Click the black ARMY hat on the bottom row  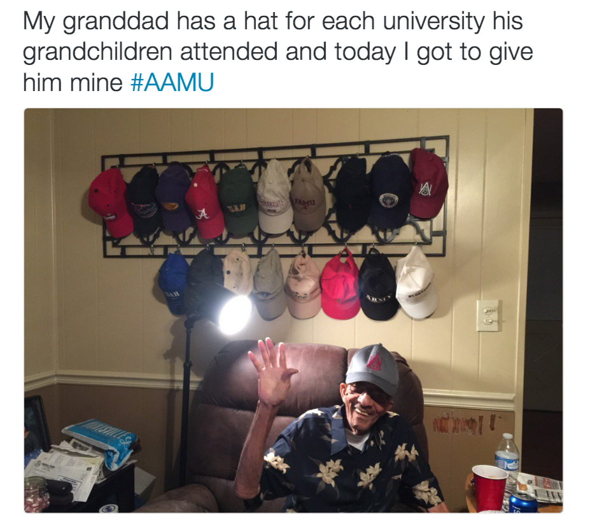coord(377,285)
